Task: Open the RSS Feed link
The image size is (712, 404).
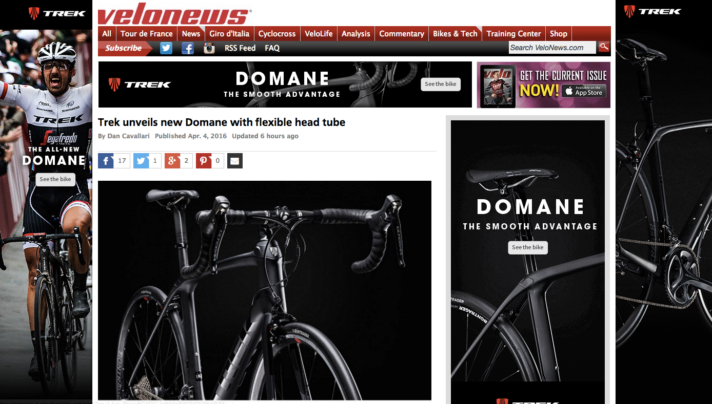Action: click(240, 48)
